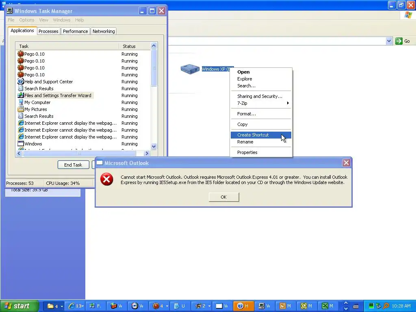Screen dimensions: 416x312
Task: Choose Sharing and Security... in context menu
Action: pyautogui.click(x=261, y=96)
